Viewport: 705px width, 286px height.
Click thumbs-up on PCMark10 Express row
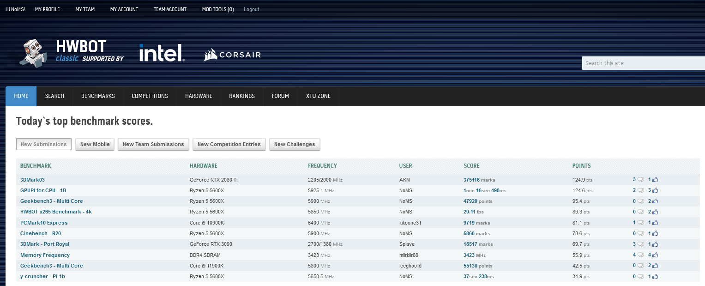tap(655, 223)
